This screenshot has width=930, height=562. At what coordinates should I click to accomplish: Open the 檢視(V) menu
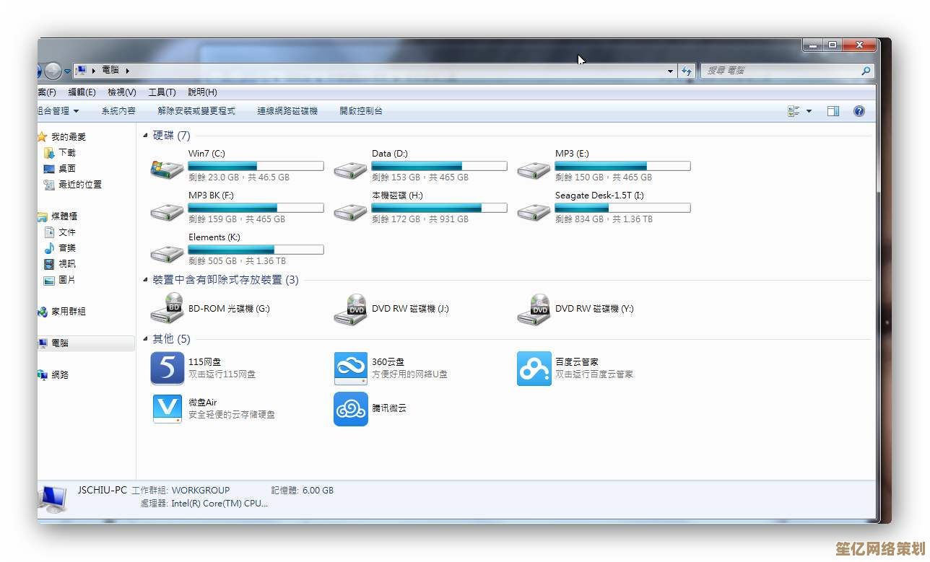pyautogui.click(x=121, y=92)
